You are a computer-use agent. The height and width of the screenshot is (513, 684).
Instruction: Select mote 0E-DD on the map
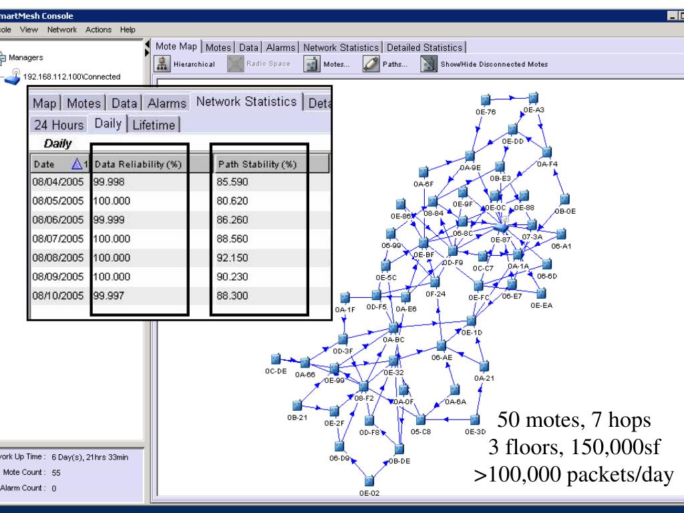513,129
